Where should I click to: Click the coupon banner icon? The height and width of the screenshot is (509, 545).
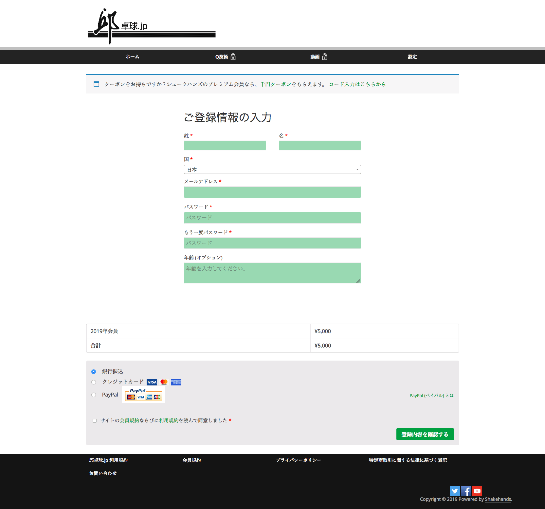96,84
